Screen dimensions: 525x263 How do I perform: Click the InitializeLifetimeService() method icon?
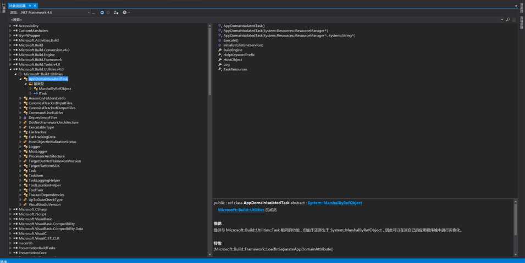click(220, 45)
